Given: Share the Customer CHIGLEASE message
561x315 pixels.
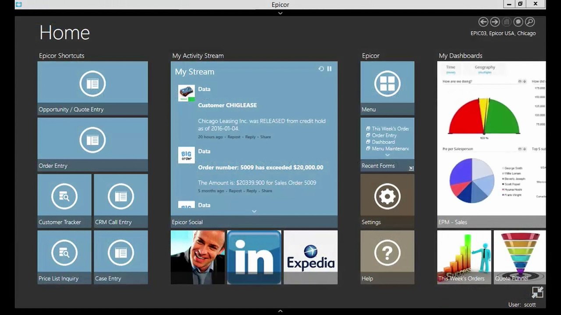Looking at the screenshot, I should 266,137.
